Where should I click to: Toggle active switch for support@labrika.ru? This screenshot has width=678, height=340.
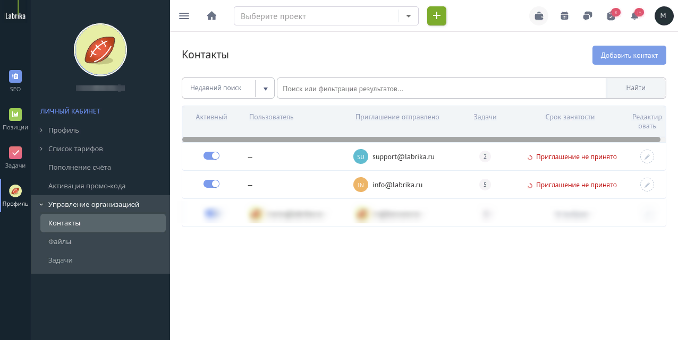pyautogui.click(x=211, y=156)
